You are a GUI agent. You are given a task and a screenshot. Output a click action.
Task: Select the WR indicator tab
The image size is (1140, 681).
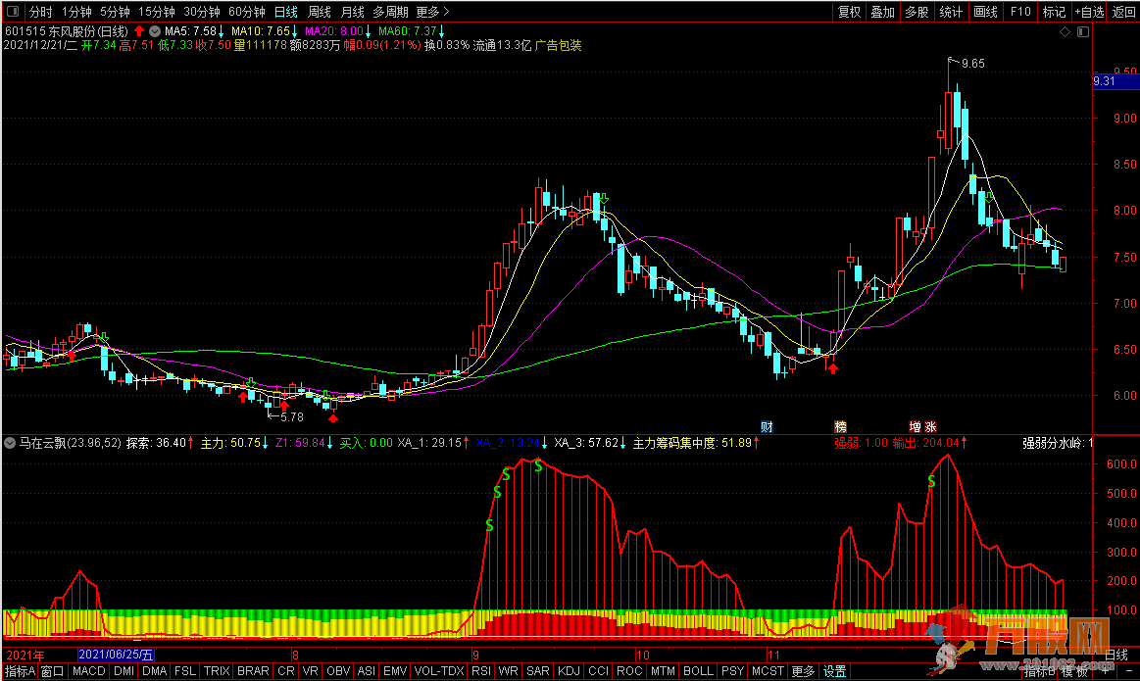[508, 671]
